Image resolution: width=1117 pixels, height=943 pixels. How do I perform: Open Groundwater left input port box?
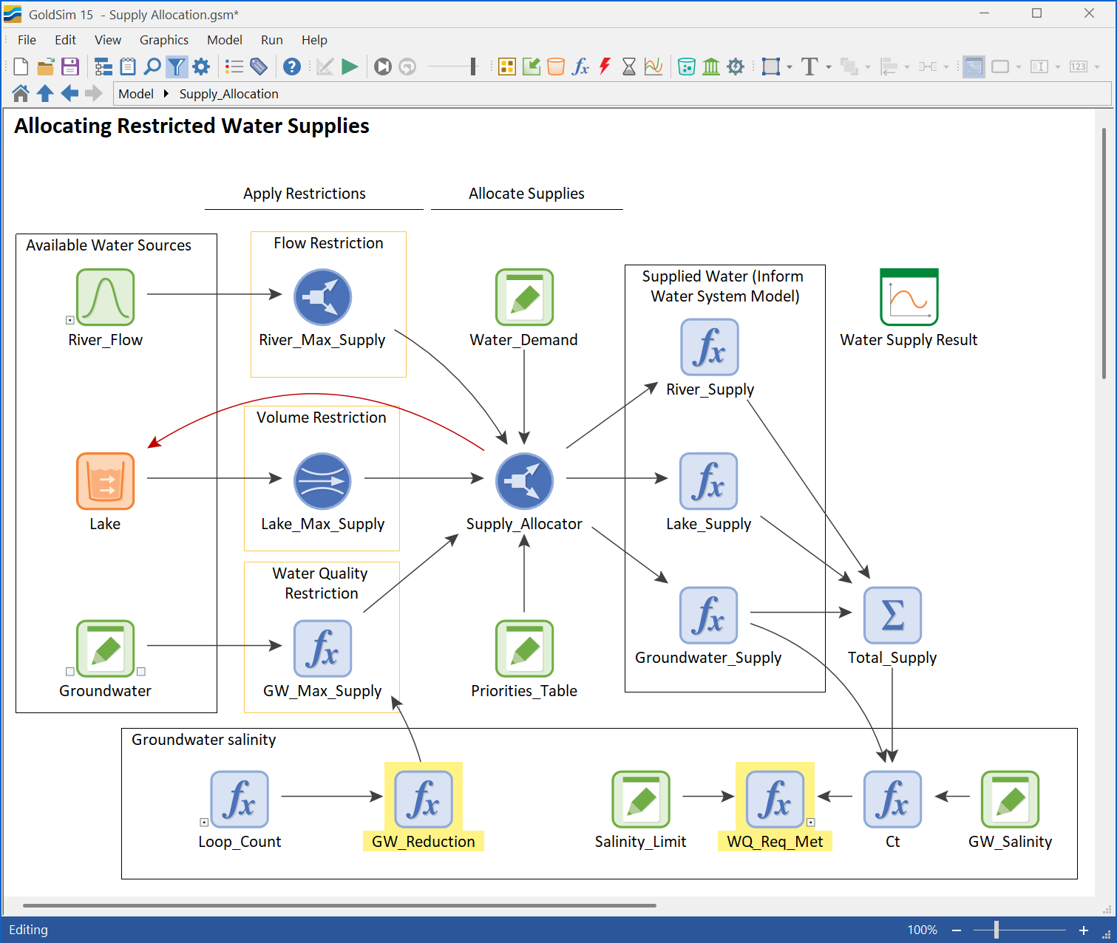pyautogui.click(x=70, y=672)
